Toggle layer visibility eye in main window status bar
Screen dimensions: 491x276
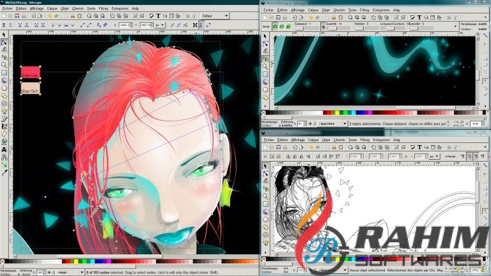pos(49,273)
